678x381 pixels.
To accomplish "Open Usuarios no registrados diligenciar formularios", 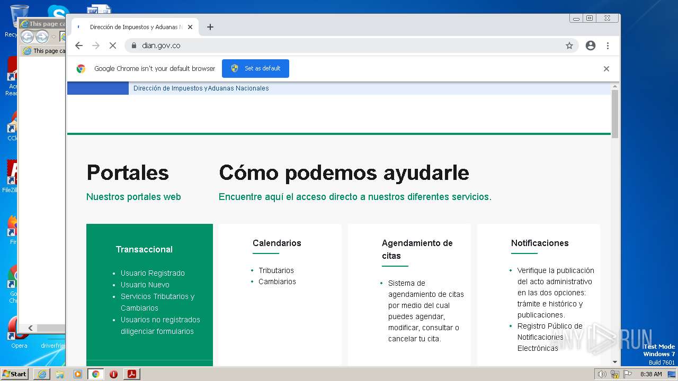I will [160, 325].
